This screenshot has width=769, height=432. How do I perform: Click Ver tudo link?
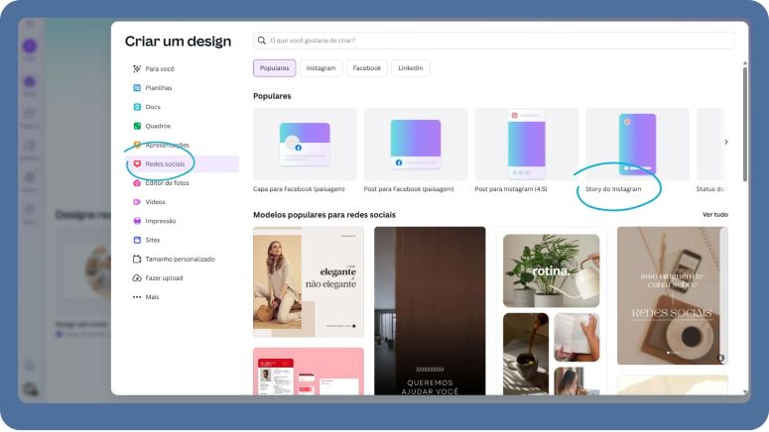(715, 215)
